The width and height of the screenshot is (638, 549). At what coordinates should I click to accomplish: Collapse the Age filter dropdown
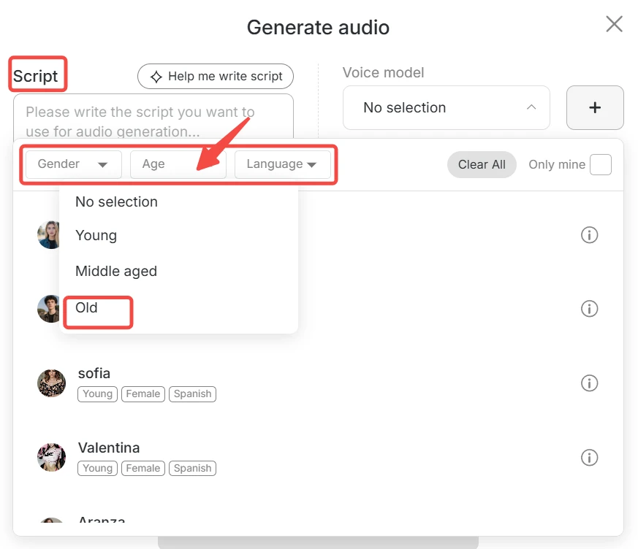click(178, 164)
